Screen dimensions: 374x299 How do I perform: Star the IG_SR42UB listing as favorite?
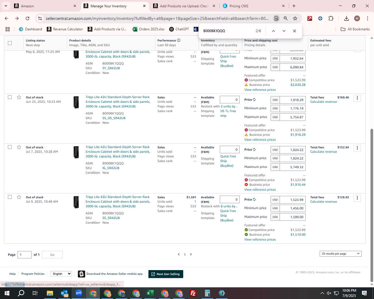19,147
